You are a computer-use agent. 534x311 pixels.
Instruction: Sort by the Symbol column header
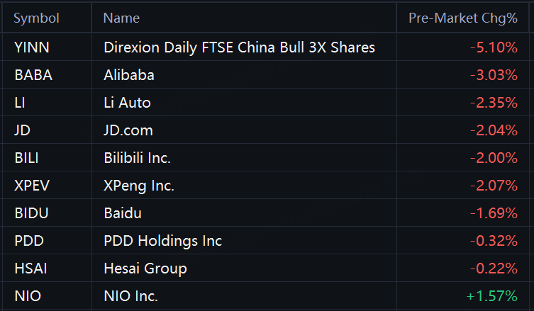click(36, 18)
